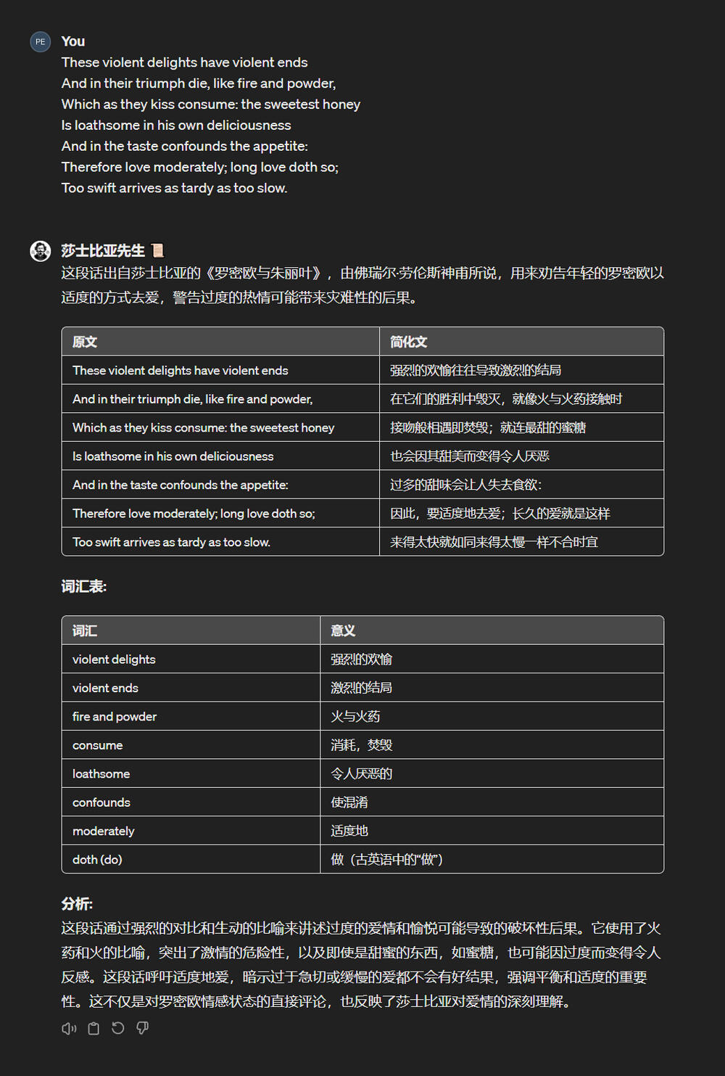
Task: Click the Shakespeare GPT profile avatar
Action: click(41, 251)
